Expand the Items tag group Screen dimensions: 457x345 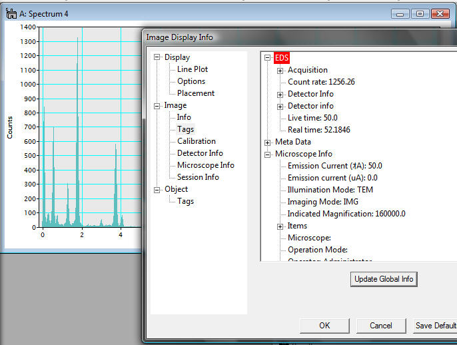[280, 226]
